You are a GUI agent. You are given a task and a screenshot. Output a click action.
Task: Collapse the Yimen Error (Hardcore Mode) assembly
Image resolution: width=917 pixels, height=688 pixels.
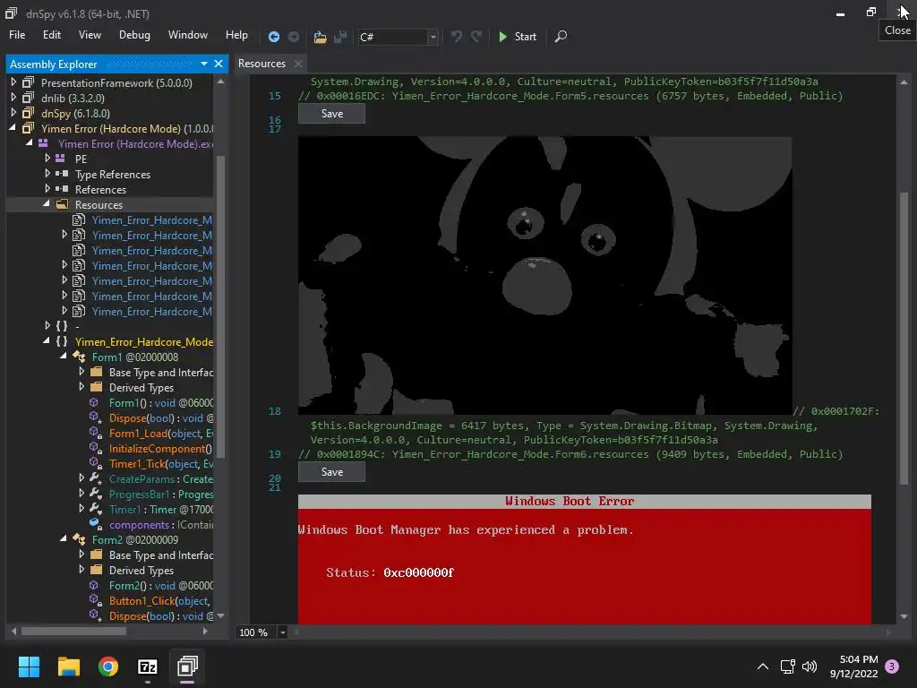(13, 128)
